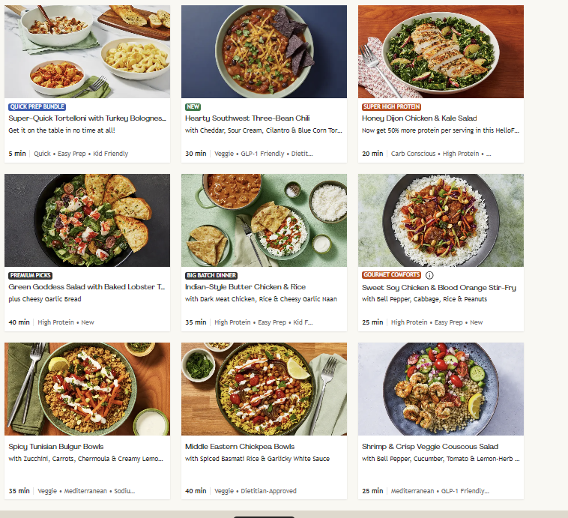This screenshot has height=518, width=568.
Task: Open the Hearty Southwest Three-Bean Chili image
Action: pyautogui.click(x=264, y=52)
